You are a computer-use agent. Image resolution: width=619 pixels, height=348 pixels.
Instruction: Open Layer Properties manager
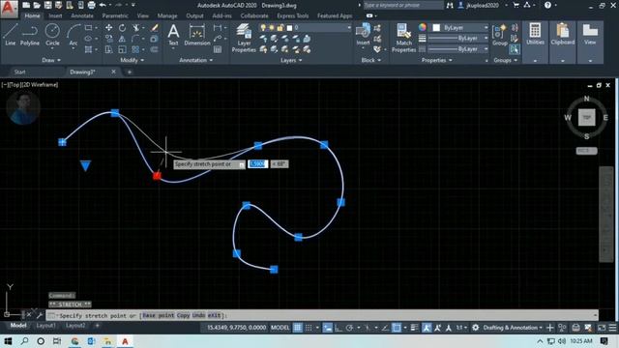pyautogui.click(x=244, y=38)
